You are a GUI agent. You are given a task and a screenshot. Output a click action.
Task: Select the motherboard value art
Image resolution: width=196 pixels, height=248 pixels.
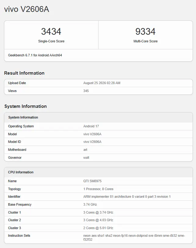tap(85, 150)
